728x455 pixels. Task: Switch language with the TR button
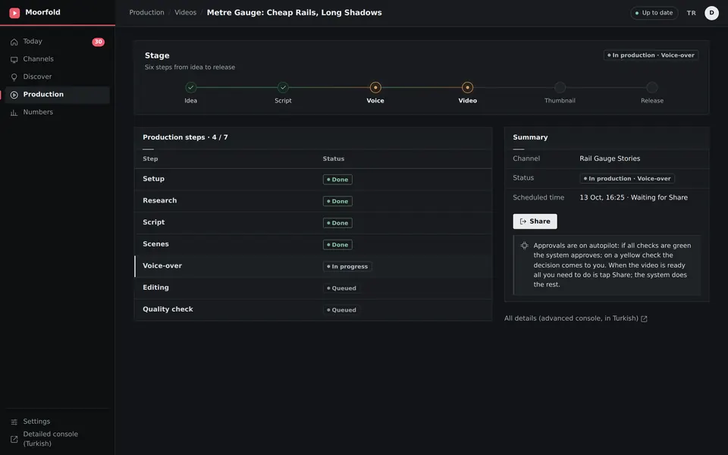[x=692, y=13]
